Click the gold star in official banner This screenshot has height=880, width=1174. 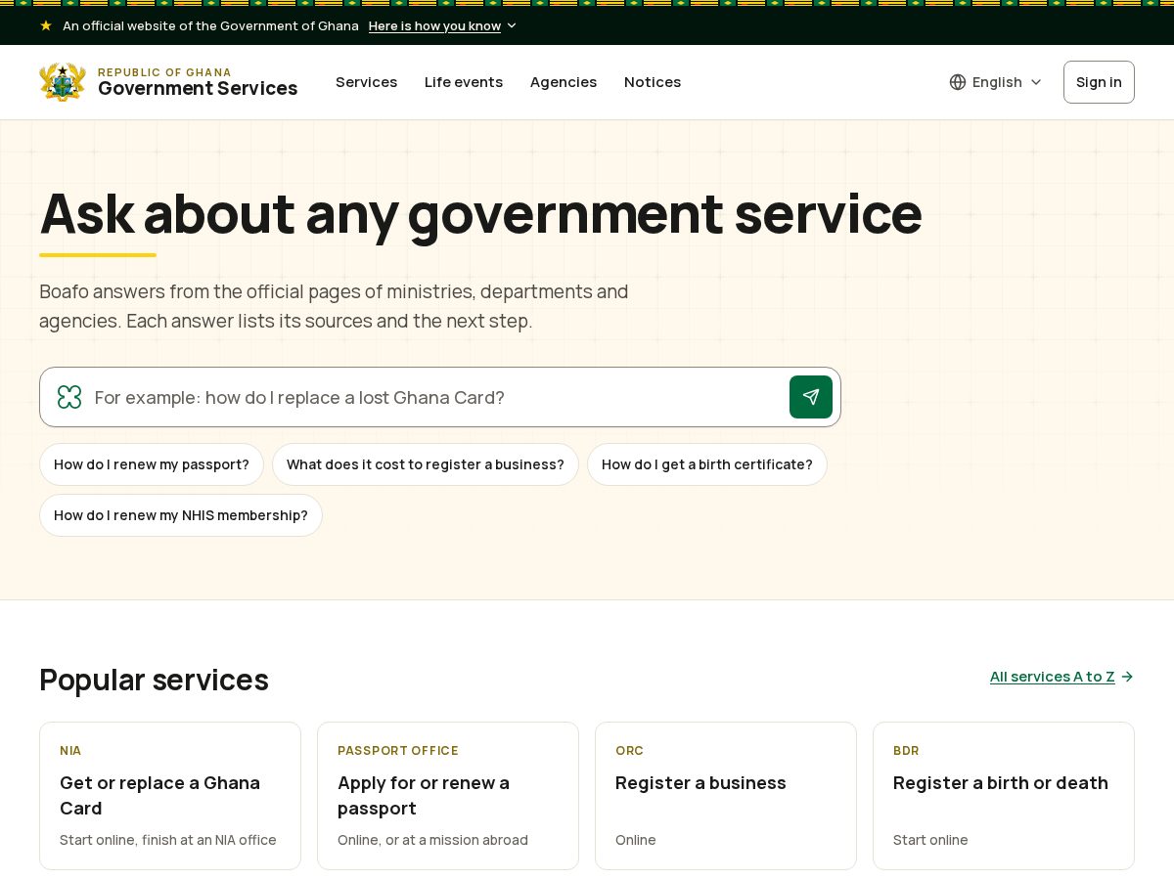click(x=46, y=25)
